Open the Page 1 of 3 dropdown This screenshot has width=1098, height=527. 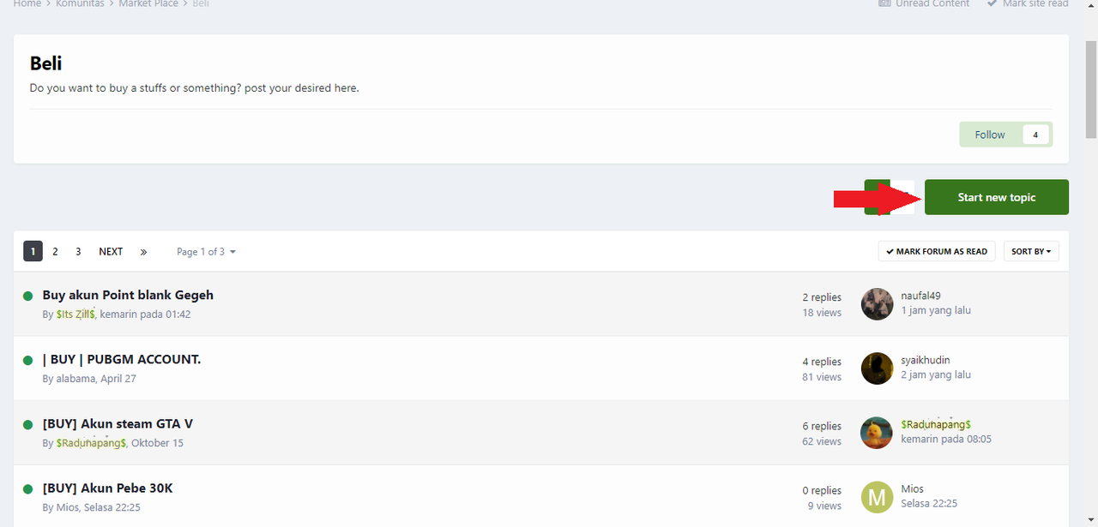click(x=206, y=252)
